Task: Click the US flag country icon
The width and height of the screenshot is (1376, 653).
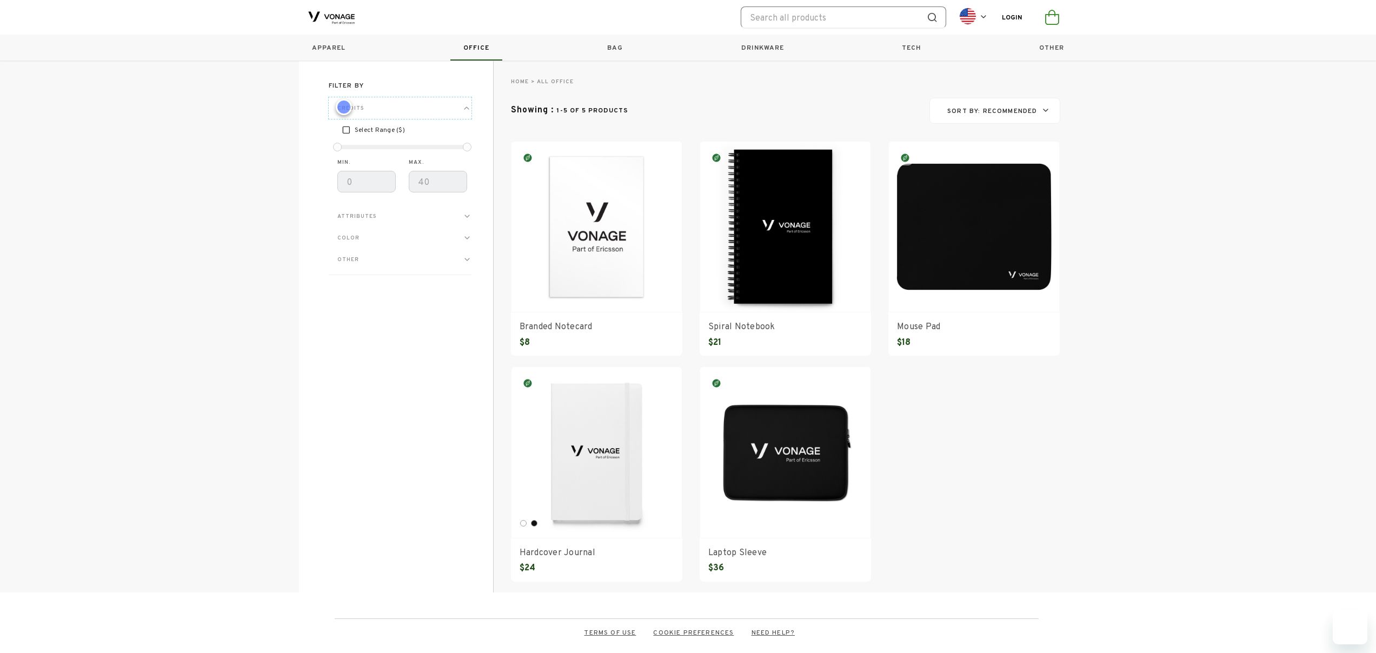Action: point(968,17)
